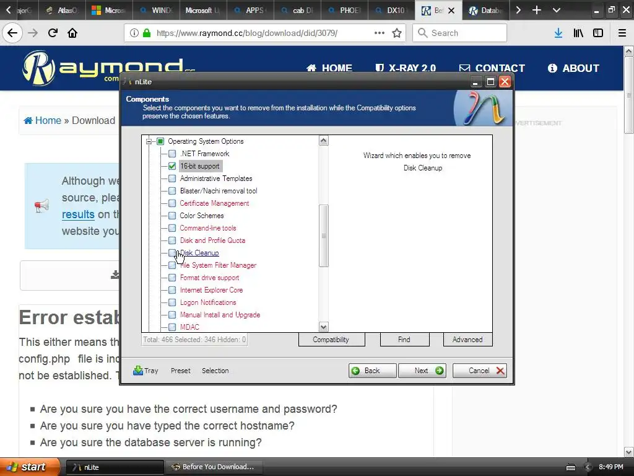Cancel the nLite wizard
634x476 pixels.
point(480,371)
